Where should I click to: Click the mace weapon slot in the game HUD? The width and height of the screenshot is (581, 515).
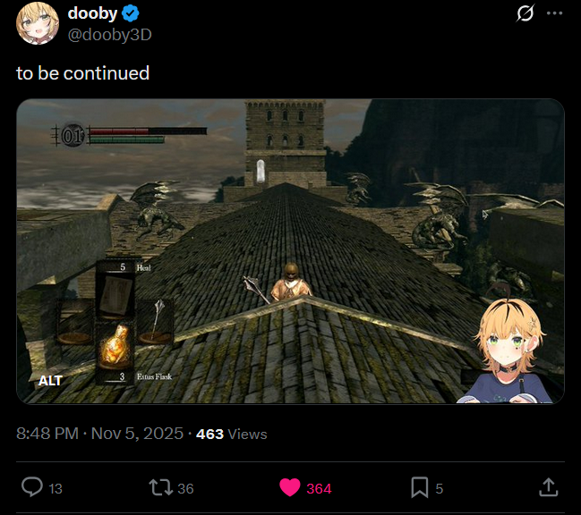click(156, 321)
